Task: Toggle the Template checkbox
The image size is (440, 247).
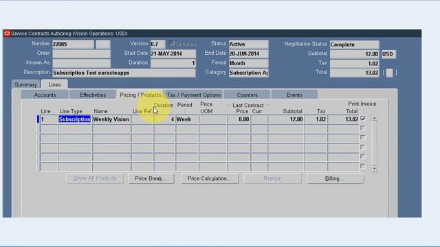Action: coord(172,43)
